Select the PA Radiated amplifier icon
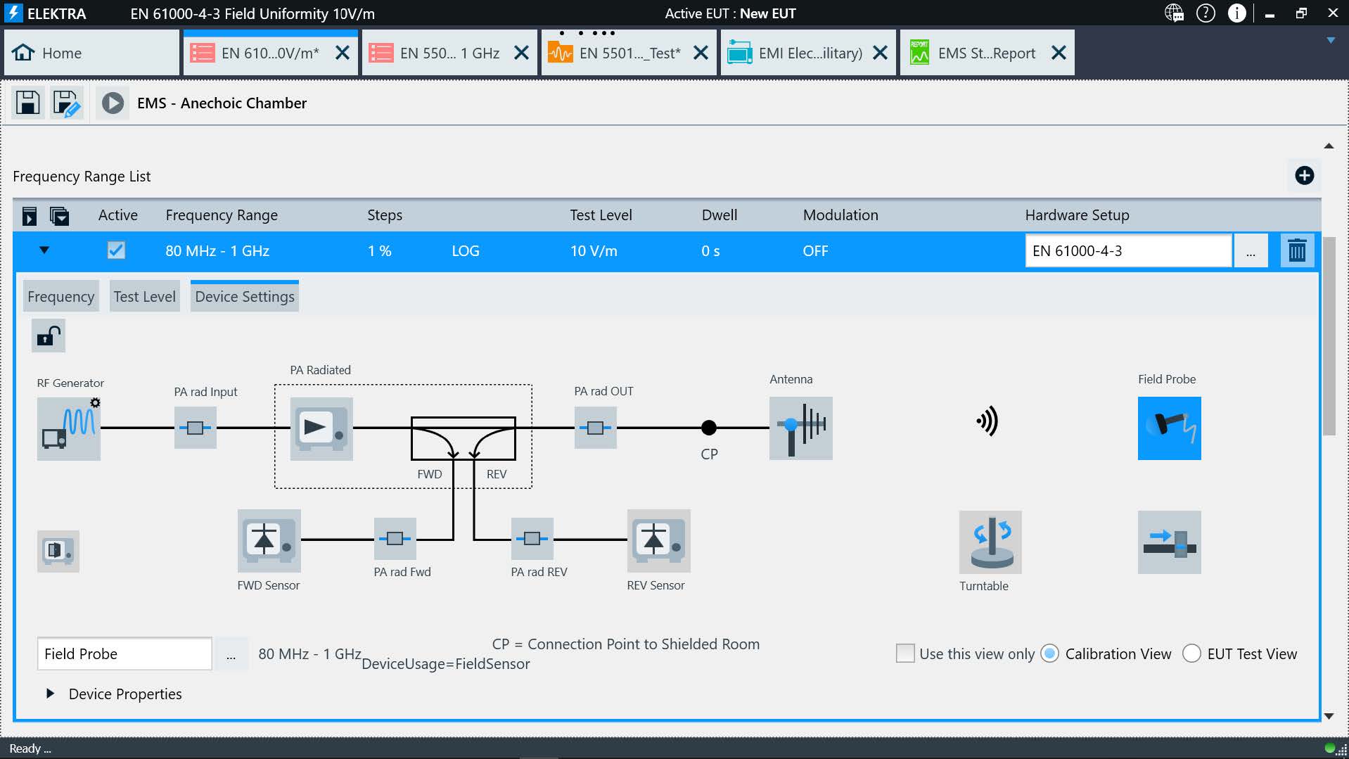Viewport: 1349px width, 759px height. [x=321, y=428]
